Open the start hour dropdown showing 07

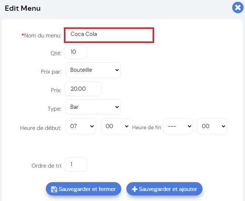coord(81,126)
